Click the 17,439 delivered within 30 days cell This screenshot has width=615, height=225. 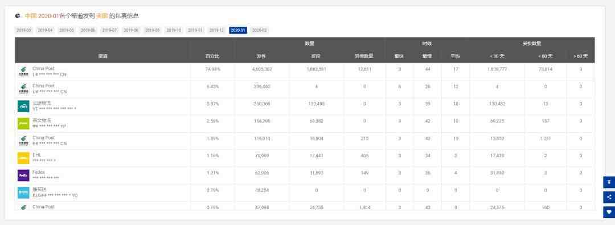(497, 156)
